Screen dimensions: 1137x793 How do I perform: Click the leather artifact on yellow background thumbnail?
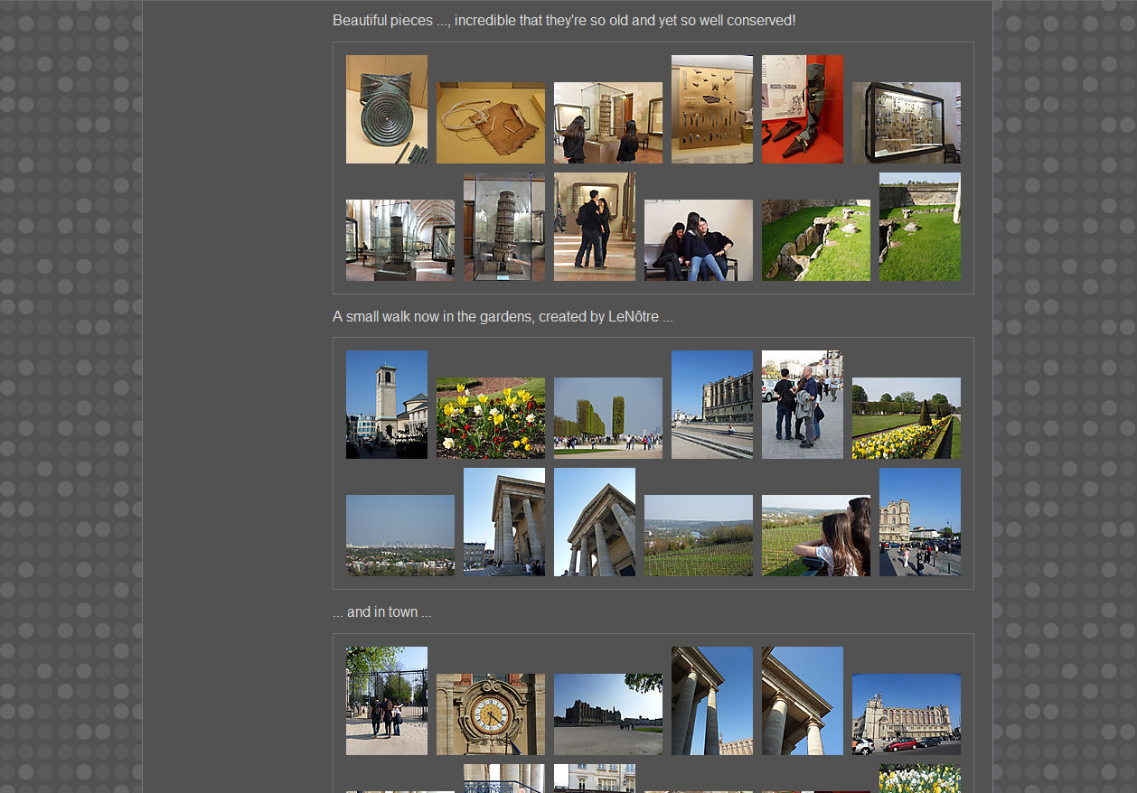click(x=490, y=123)
